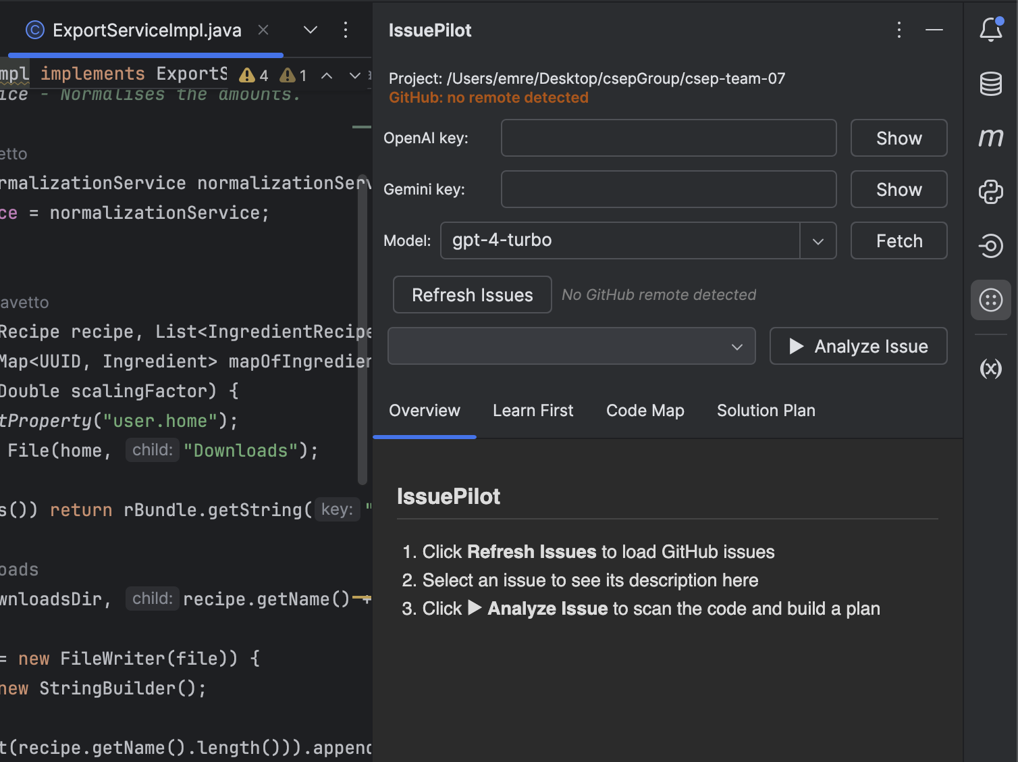Open the Maven tool window
The width and height of the screenshot is (1018, 762).
991,138
